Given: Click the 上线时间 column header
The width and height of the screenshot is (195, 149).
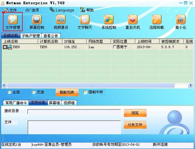Looking at the screenshot, I should point(147,41).
